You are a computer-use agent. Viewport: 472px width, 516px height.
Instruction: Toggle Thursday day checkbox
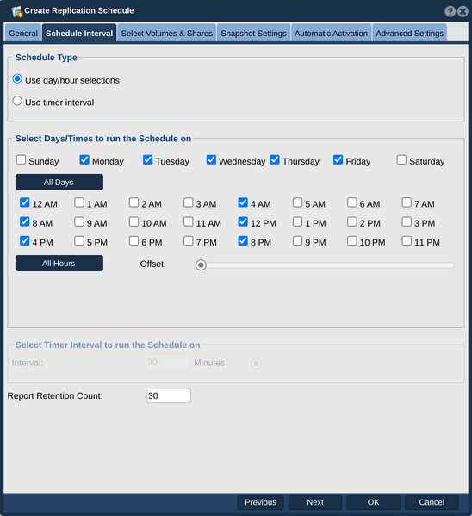[275, 159]
